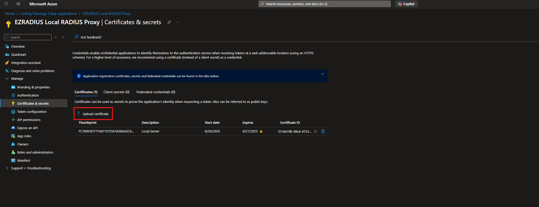Go to the Home breadcrumb

click(10, 13)
